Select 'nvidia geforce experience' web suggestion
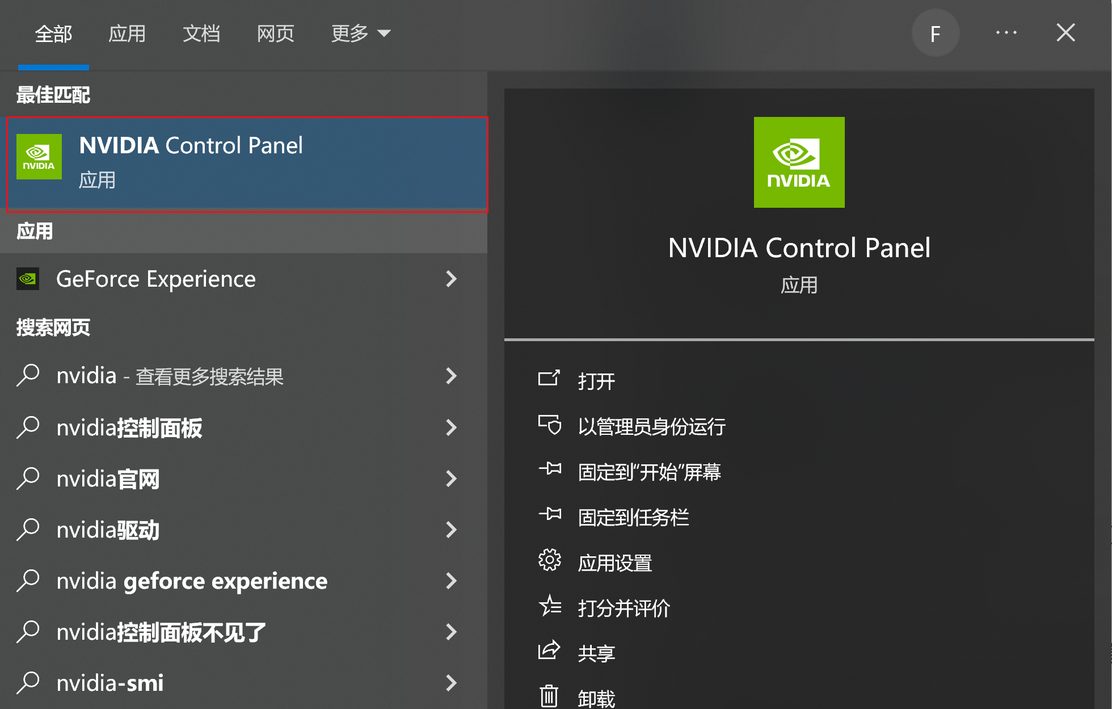The image size is (1112, 709). (x=243, y=581)
